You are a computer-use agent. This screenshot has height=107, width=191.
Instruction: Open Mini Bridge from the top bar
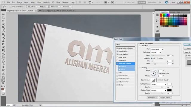85,2
